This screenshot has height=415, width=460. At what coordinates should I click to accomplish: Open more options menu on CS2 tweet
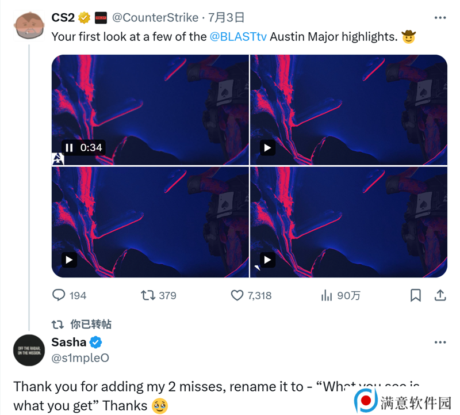click(440, 18)
